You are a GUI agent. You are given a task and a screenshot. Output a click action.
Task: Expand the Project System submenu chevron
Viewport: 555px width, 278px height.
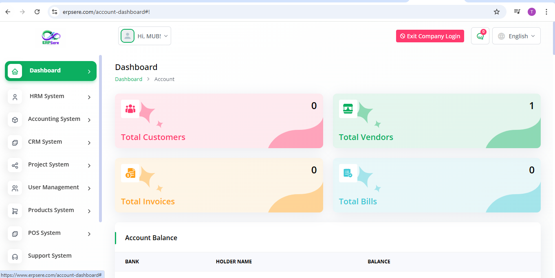pyautogui.click(x=89, y=166)
